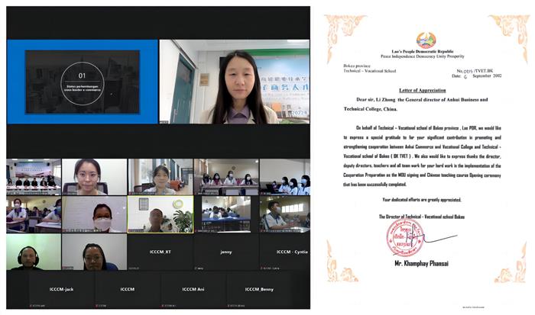The width and height of the screenshot is (535, 315).
Task: Click the Laos national emblem at letter top
Action: [x=426, y=40]
